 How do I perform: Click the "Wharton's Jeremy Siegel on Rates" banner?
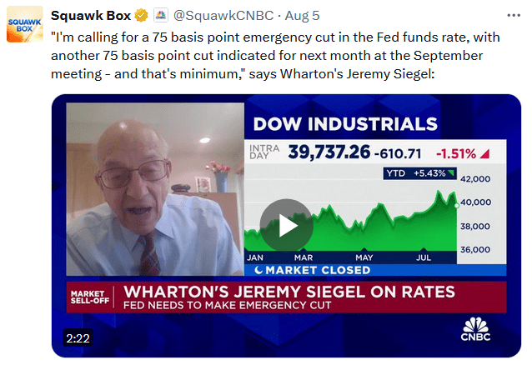point(289,291)
